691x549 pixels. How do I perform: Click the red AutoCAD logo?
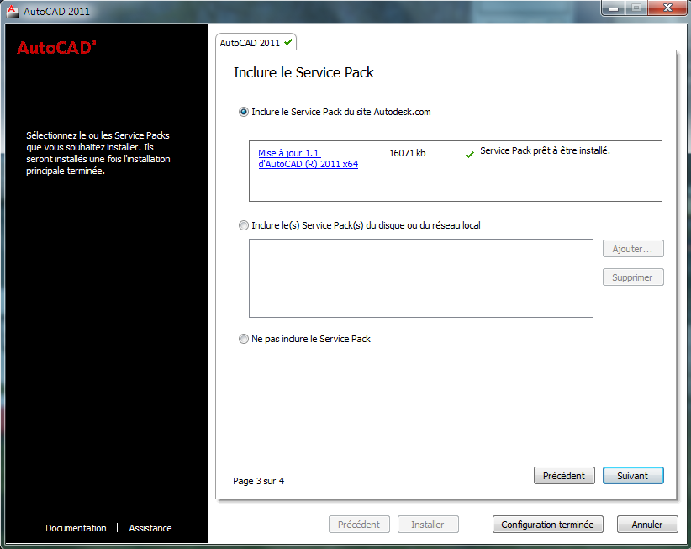[x=56, y=48]
